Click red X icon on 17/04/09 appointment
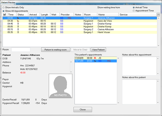This screenshot has height=116, width=162. [95, 58]
